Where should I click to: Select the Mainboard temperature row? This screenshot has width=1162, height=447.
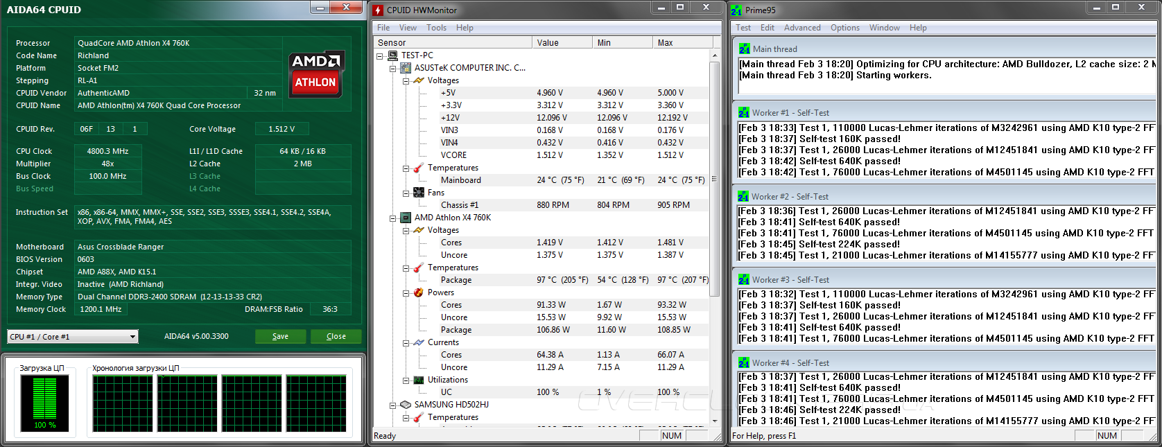click(x=541, y=180)
